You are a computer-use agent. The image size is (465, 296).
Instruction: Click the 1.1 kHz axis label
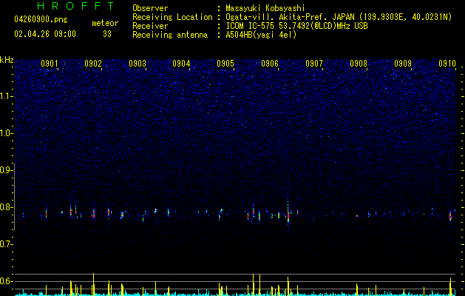point(7,96)
